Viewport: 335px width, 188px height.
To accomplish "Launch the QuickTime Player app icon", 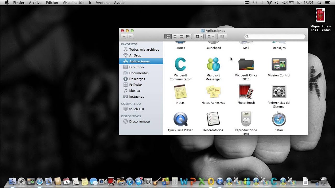I will [x=180, y=119].
